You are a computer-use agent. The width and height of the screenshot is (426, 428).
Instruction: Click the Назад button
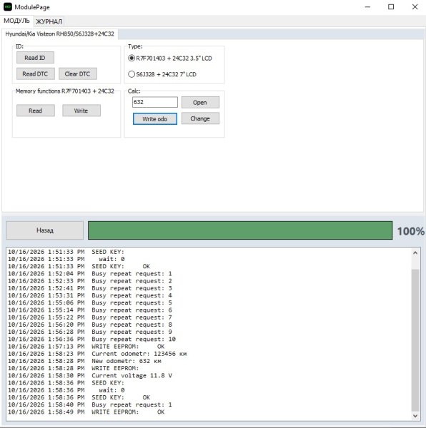click(45, 230)
